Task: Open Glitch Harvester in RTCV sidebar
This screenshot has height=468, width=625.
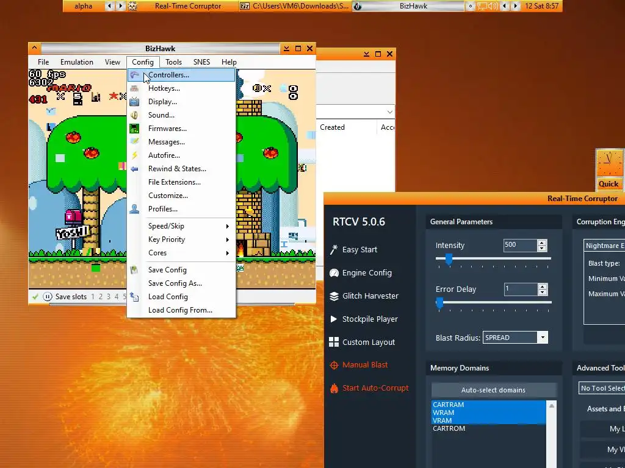Action: coord(370,296)
